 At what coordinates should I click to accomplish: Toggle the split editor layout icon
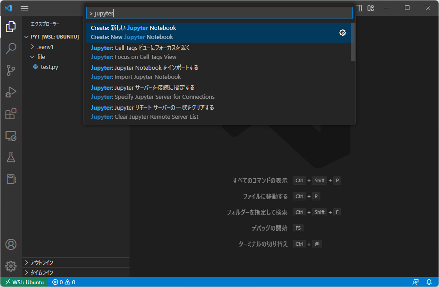click(359, 8)
